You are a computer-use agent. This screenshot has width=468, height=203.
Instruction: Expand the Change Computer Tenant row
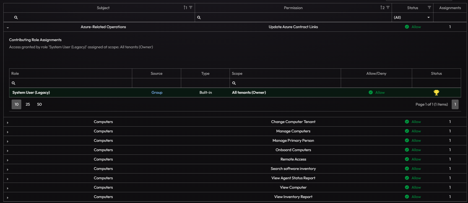pos(7,122)
